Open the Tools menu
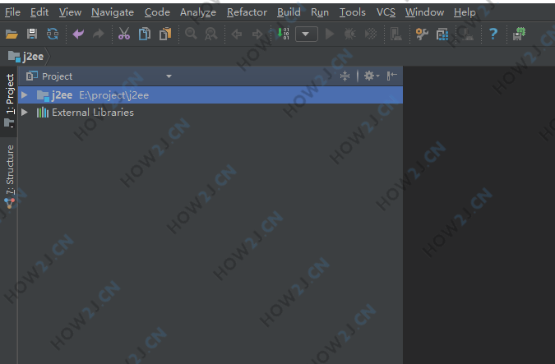Viewport: 555px width, 364px height. (x=353, y=12)
